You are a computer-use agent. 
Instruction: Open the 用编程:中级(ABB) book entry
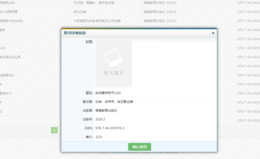pos(12,21)
